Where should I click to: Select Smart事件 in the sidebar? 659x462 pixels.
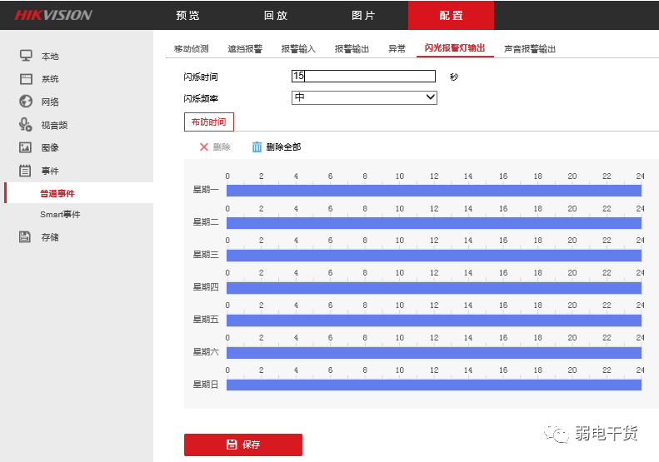(60, 215)
